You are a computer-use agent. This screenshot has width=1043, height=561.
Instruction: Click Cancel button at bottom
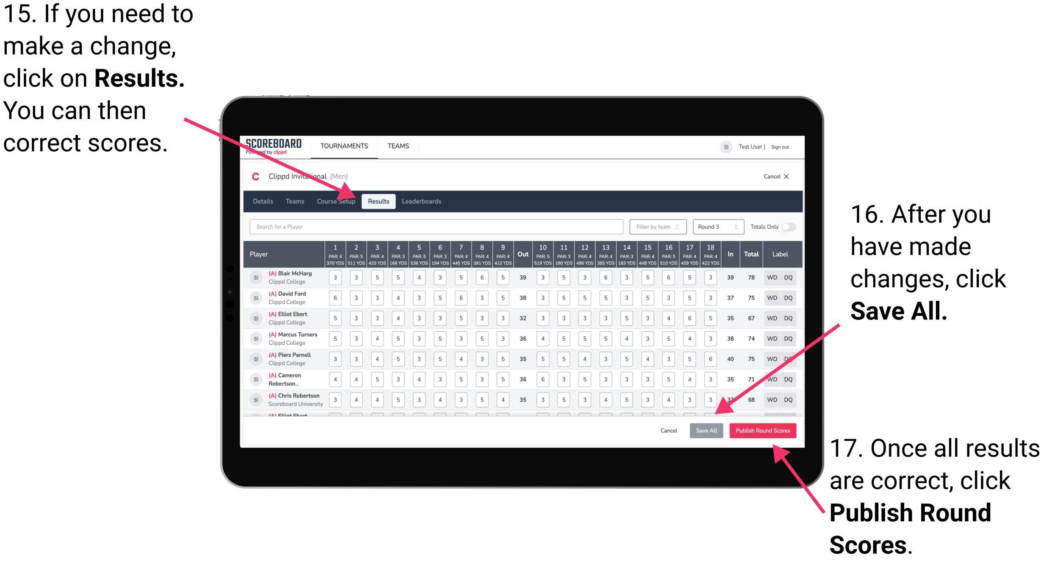665,430
